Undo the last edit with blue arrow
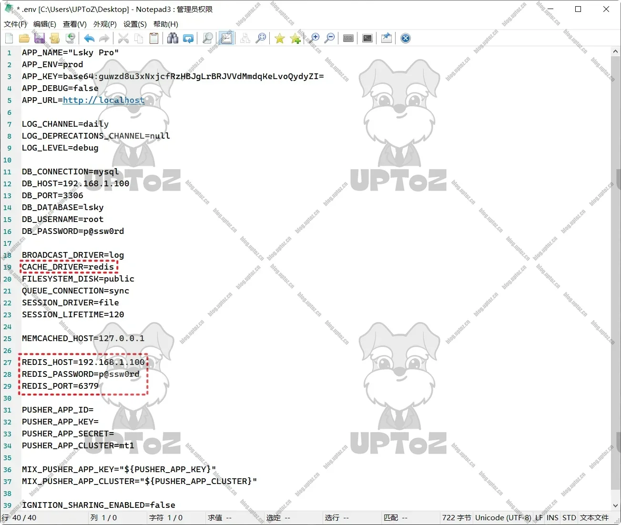621x525 pixels. point(89,39)
